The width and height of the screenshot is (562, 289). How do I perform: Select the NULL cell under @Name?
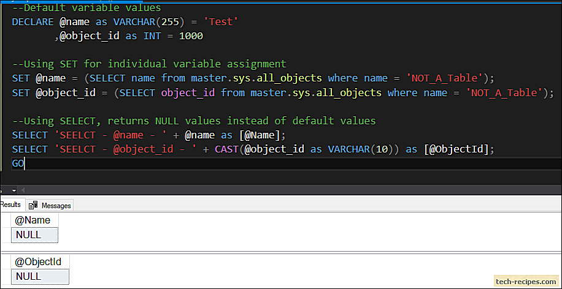click(35, 235)
